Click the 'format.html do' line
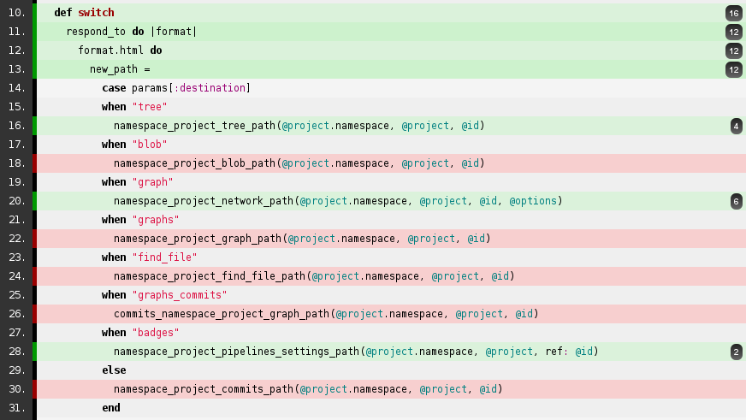The image size is (746, 420). tap(120, 50)
